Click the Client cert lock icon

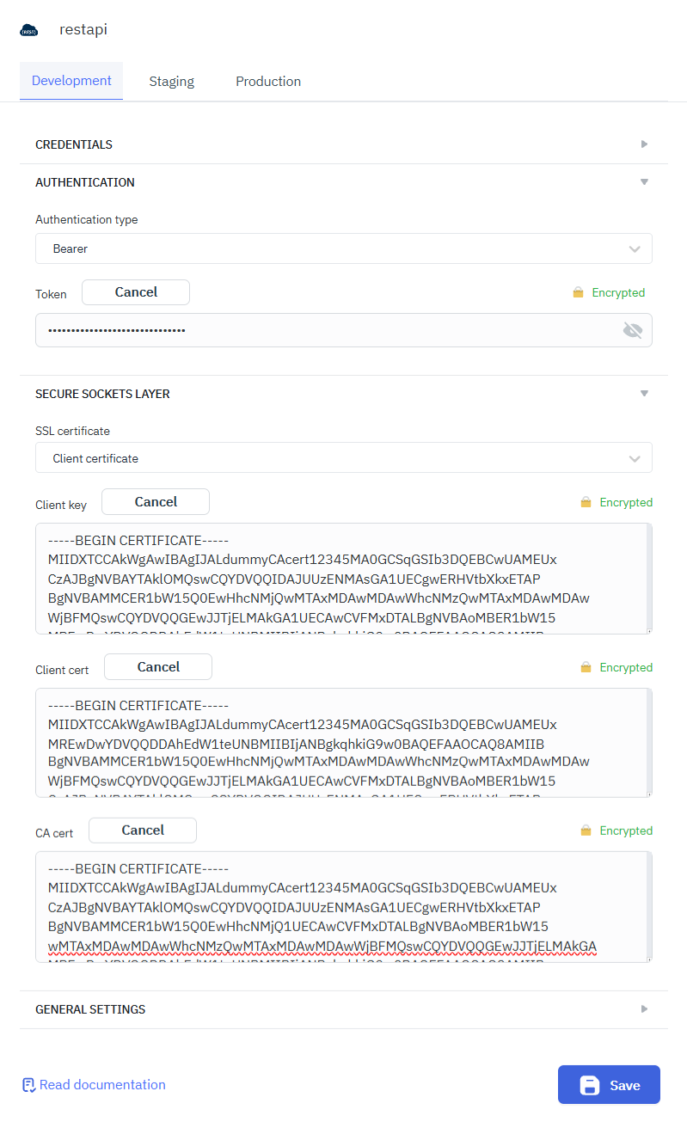pos(586,668)
